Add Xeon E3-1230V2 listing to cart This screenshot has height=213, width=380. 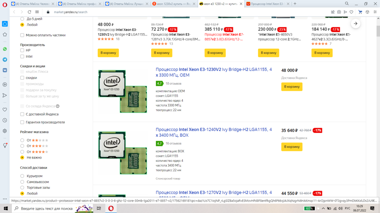[x=292, y=87]
